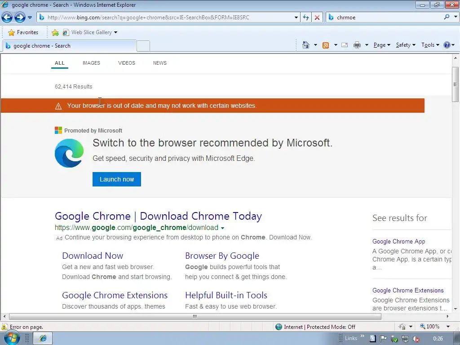The height and width of the screenshot is (345, 460).
Task: Expand the Links toolbar chevron on taskbar
Action: pos(363,336)
